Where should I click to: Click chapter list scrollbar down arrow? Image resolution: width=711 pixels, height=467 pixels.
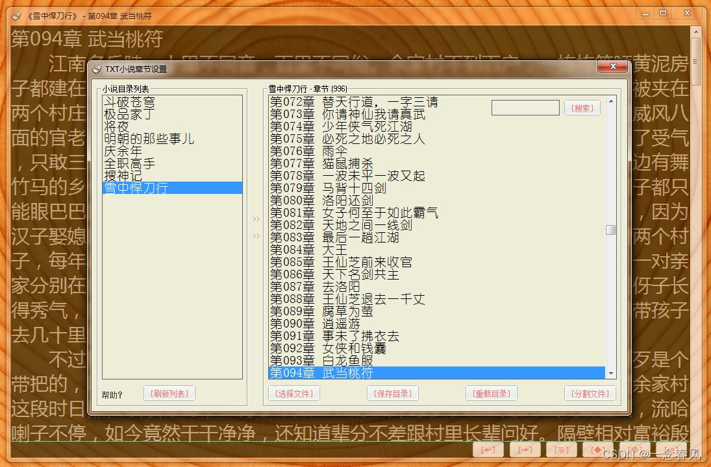pyautogui.click(x=611, y=374)
